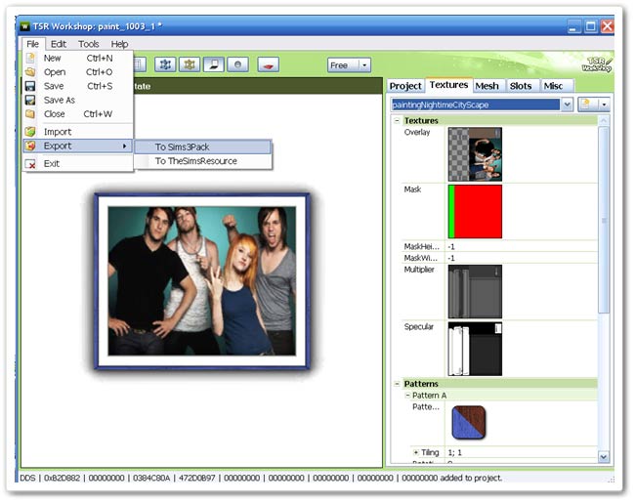Click the blue wireframe view toolbar icon
The width and height of the screenshot is (635, 503).
pyautogui.click(x=164, y=64)
